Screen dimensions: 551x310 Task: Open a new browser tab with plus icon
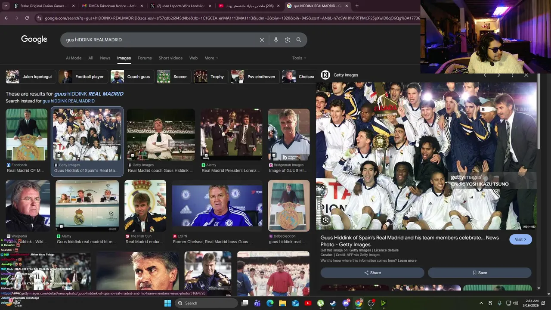tap(357, 6)
